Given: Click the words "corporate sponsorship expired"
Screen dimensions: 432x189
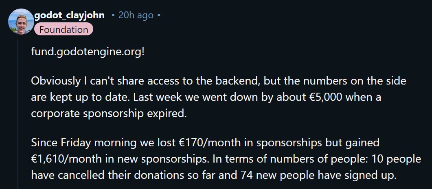Looking at the screenshot, I should click(x=109, y=113).
